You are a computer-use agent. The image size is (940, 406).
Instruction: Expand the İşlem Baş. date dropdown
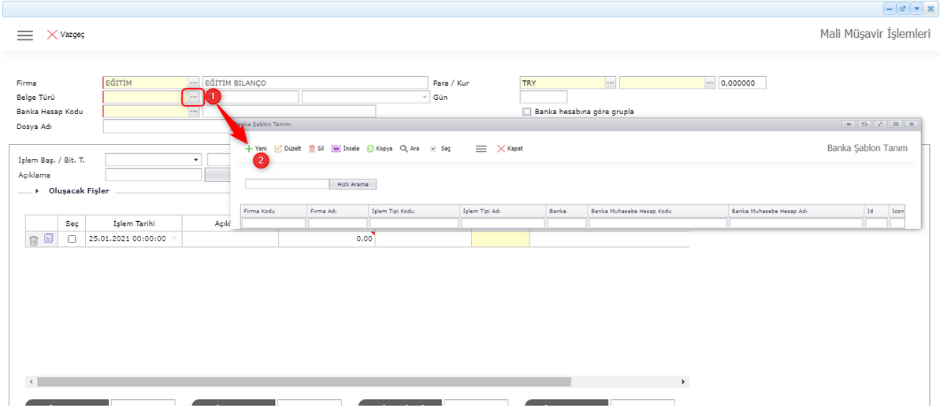point(196,160)
